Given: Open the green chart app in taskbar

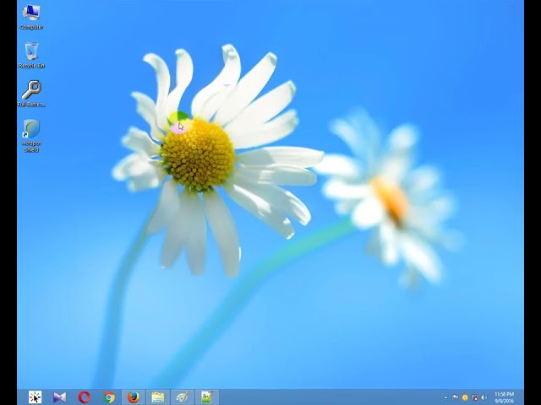Looking at the screenshot, I should [207, 397].
